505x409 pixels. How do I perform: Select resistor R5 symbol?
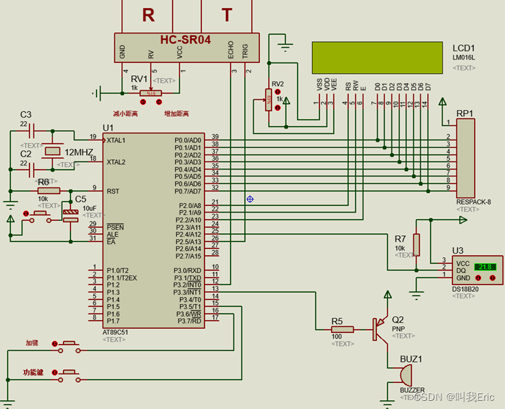[x=342, y=329]
